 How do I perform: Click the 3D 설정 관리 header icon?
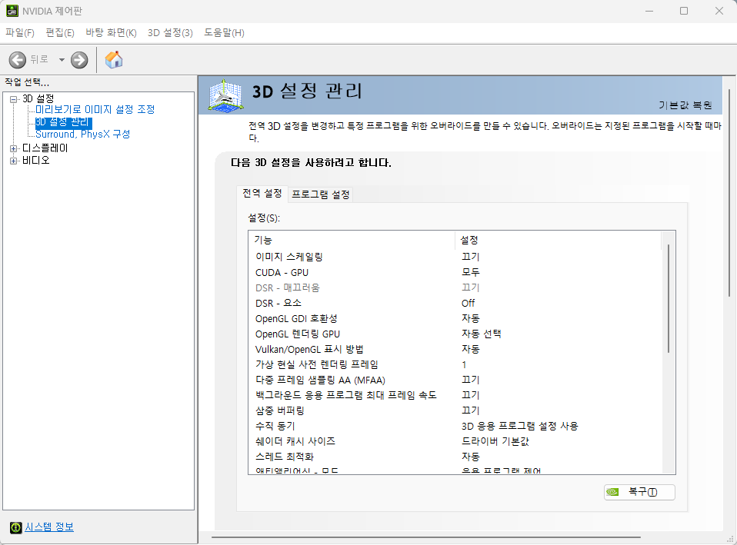coord(226,95)
